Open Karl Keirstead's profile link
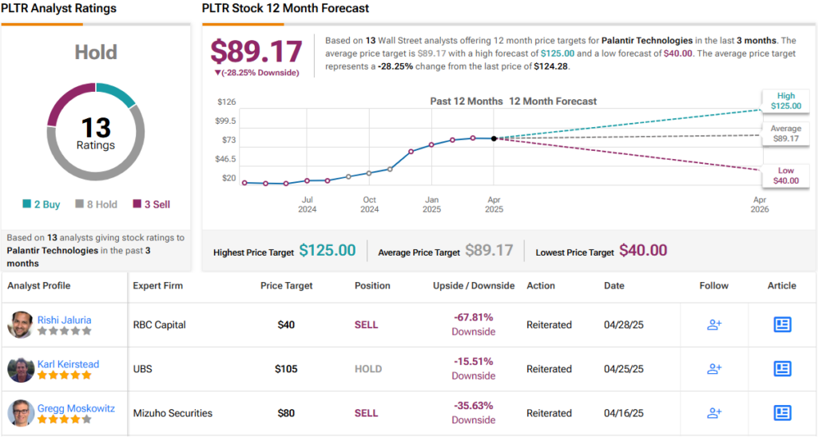Screen dimensions: 818x437 click(x=69, y=364)
